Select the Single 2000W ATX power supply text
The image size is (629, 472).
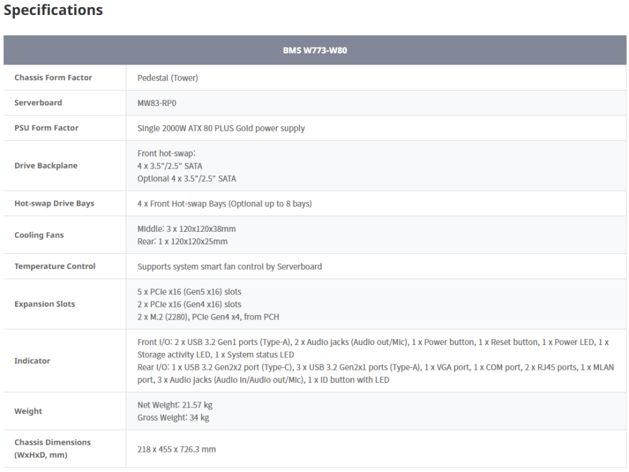click(x=221, y=128)
